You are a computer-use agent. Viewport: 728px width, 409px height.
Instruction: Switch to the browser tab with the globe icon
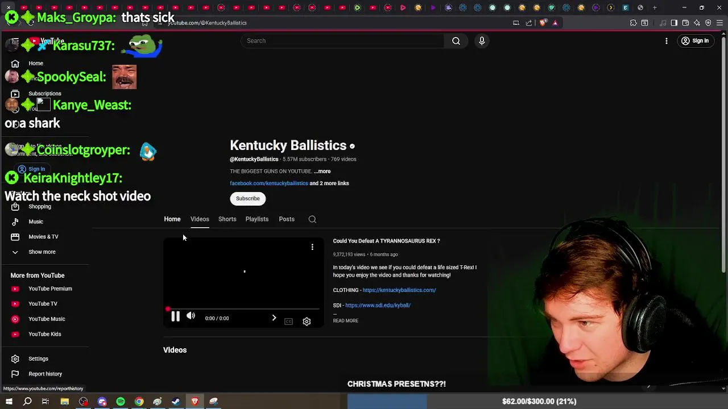tap(640, 8)
